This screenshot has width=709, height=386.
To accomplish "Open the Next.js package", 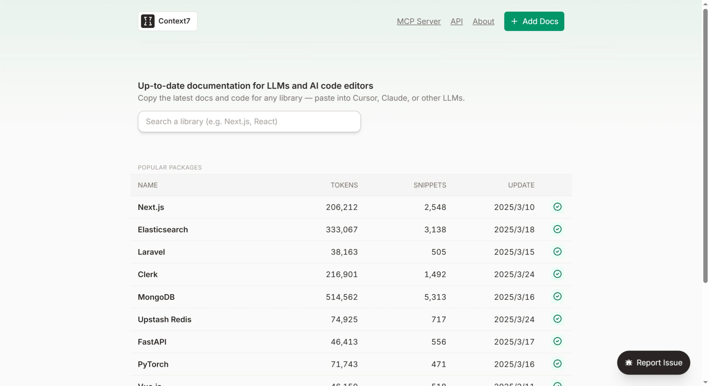I will click(151, 207).
